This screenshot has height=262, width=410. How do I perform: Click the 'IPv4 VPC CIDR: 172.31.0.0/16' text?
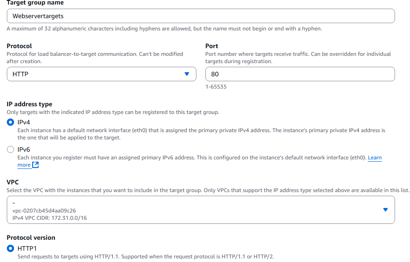click(x=50, y=218)
